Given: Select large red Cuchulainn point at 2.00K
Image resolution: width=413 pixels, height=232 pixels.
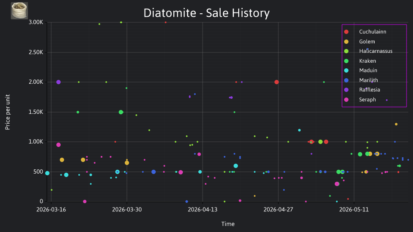Looking at the screenshot, I should tap(277, 82).
